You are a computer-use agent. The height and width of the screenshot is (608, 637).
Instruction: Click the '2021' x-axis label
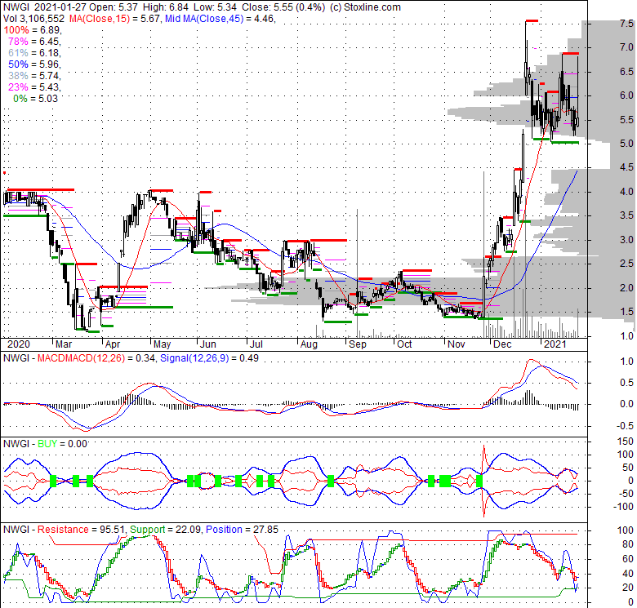(x=555, y=344)
